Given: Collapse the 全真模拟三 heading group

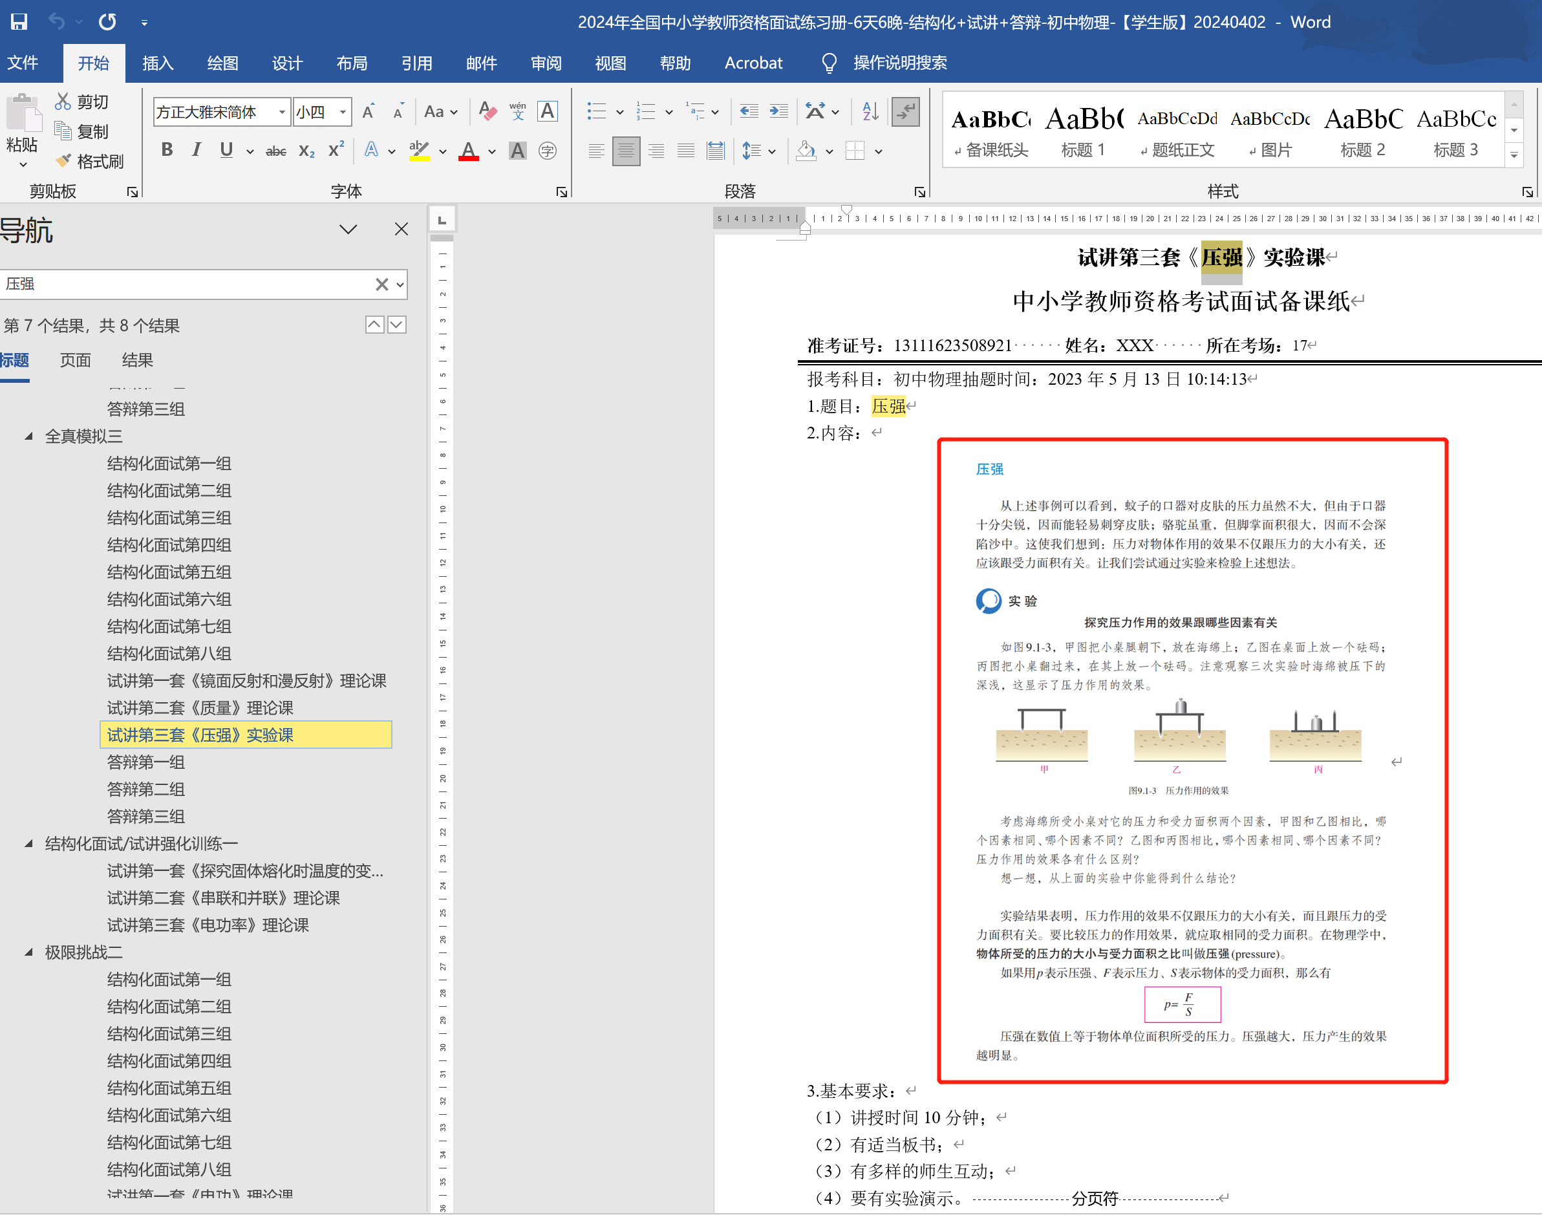Looking at the screenshot, I should pyautogui.click(x=28, y=436).
